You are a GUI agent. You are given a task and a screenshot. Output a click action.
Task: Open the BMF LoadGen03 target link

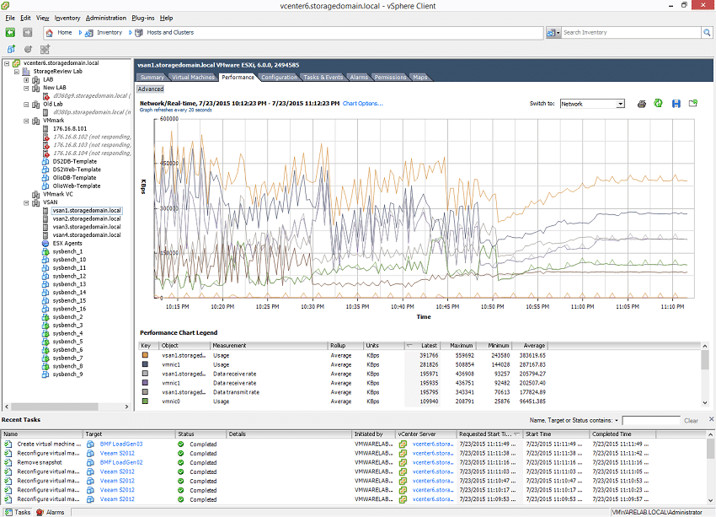[121, 444]
